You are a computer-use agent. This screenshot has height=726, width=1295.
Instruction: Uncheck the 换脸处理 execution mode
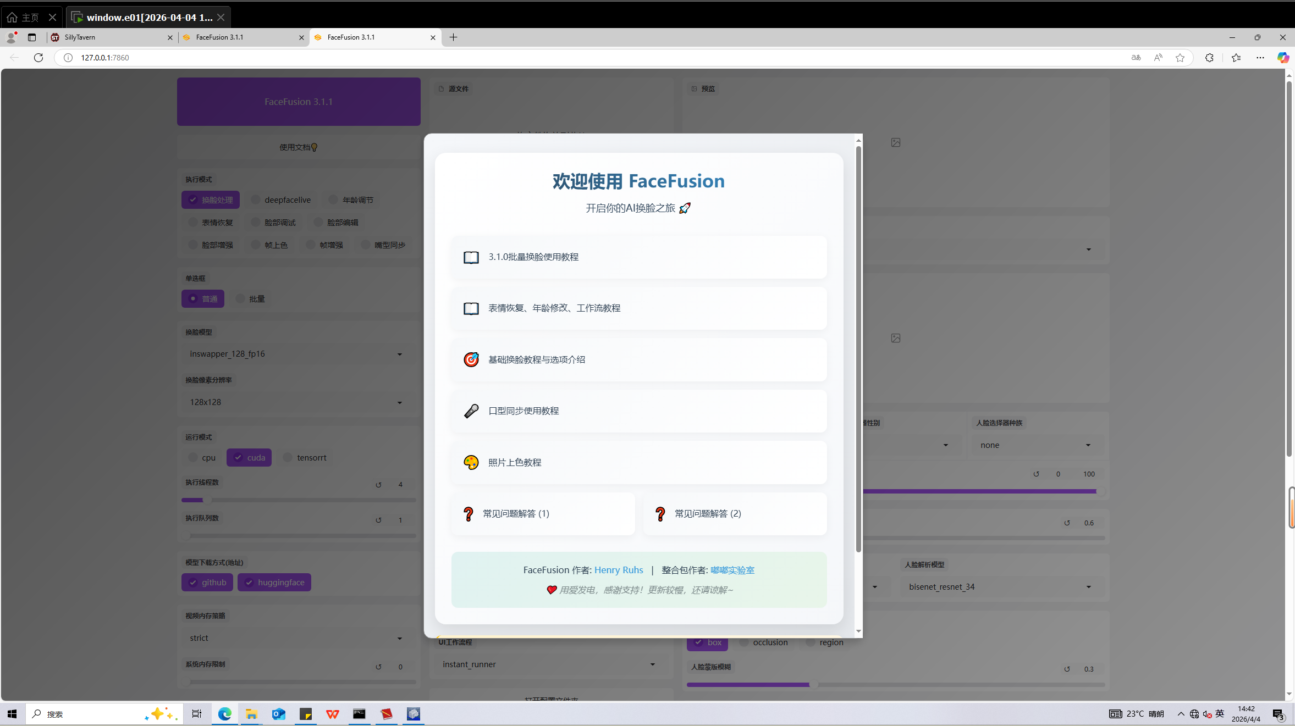(211, 200)
